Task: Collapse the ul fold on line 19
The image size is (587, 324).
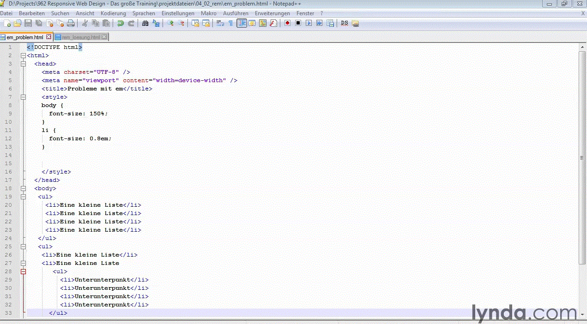Action: pyautogui.click(x=23, y=197)
